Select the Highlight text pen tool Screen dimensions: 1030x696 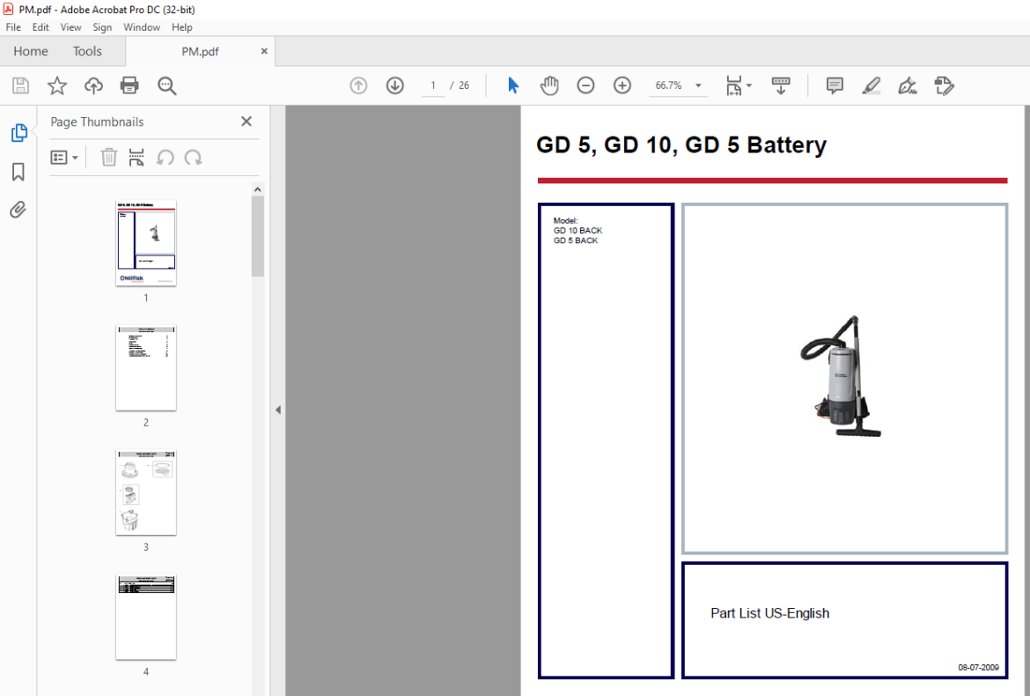click(x=871, y=85)
